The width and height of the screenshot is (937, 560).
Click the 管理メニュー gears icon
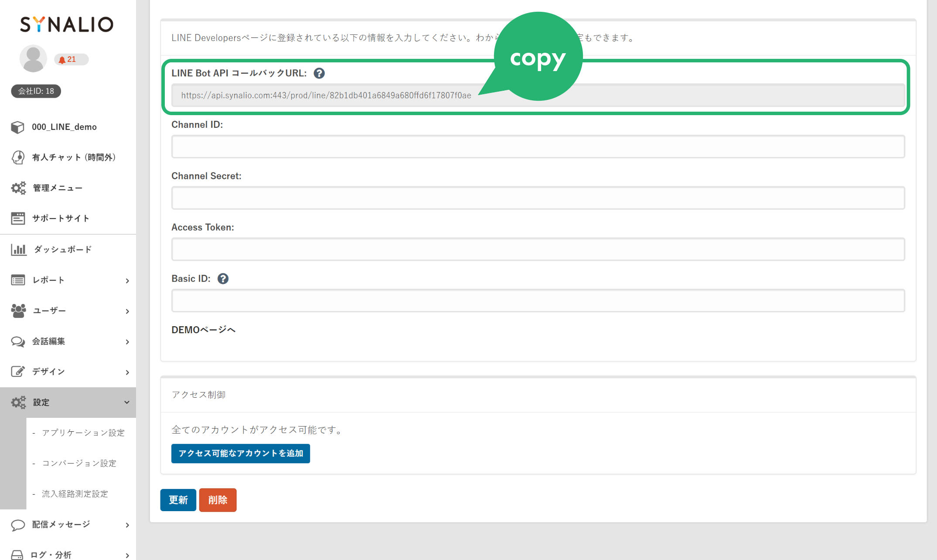tap(18, 188)
